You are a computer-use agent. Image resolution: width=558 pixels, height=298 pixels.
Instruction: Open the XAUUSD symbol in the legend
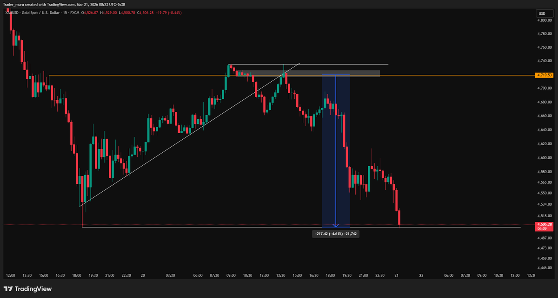12,13
